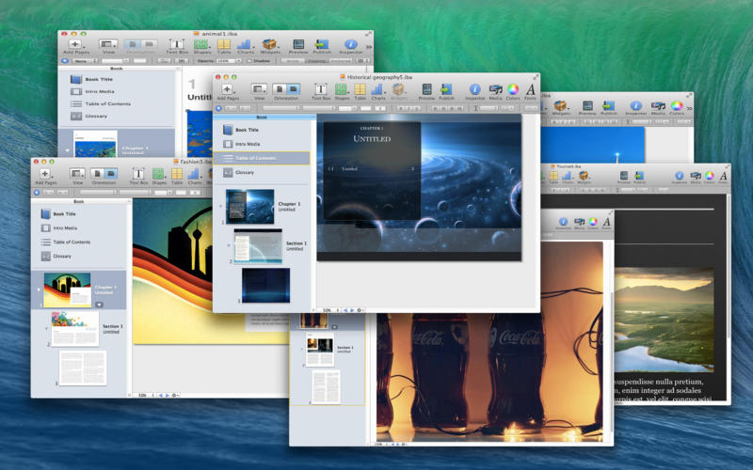
Task: Open Shapes dropdown in Historical geography5 toolbar
Action: click(341, 90)
